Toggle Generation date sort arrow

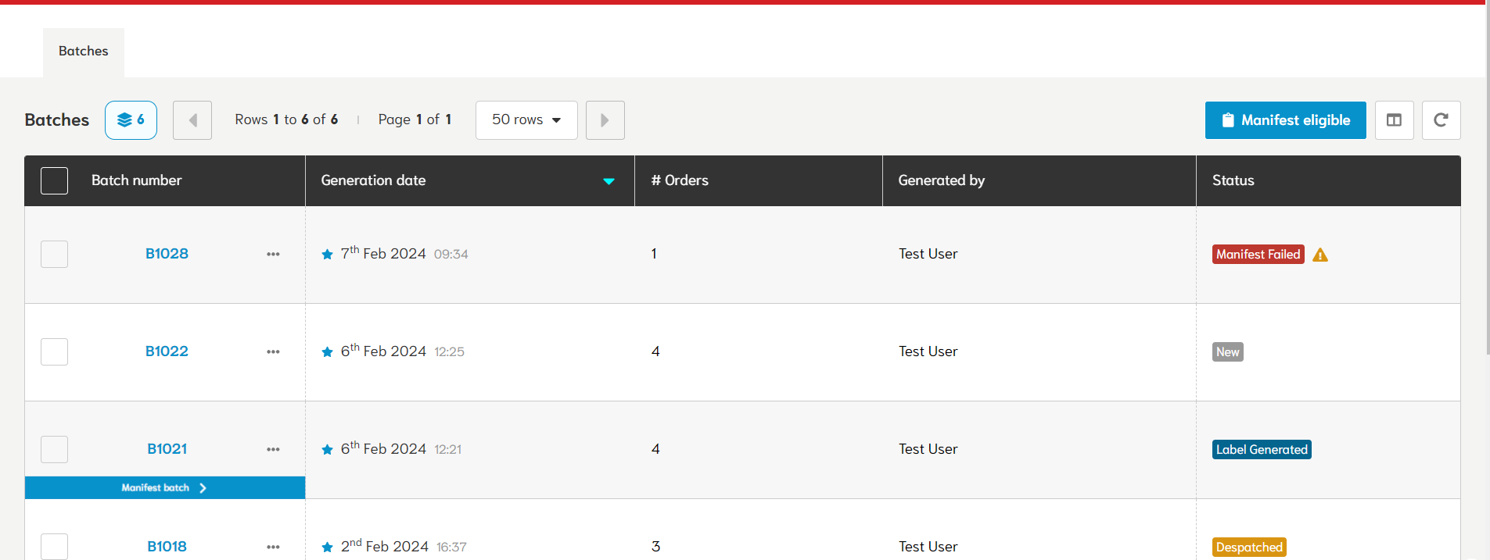point(609,181)
